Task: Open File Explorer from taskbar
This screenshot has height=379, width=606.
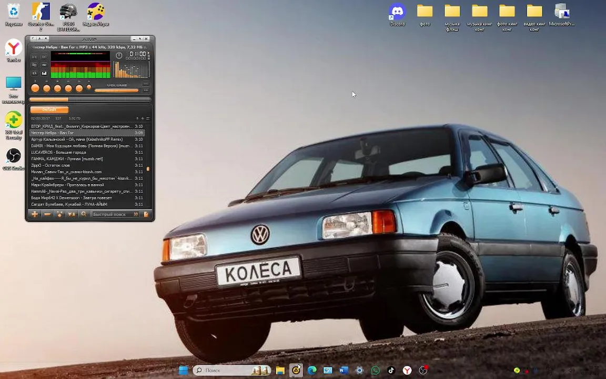Action: (280, 370)
